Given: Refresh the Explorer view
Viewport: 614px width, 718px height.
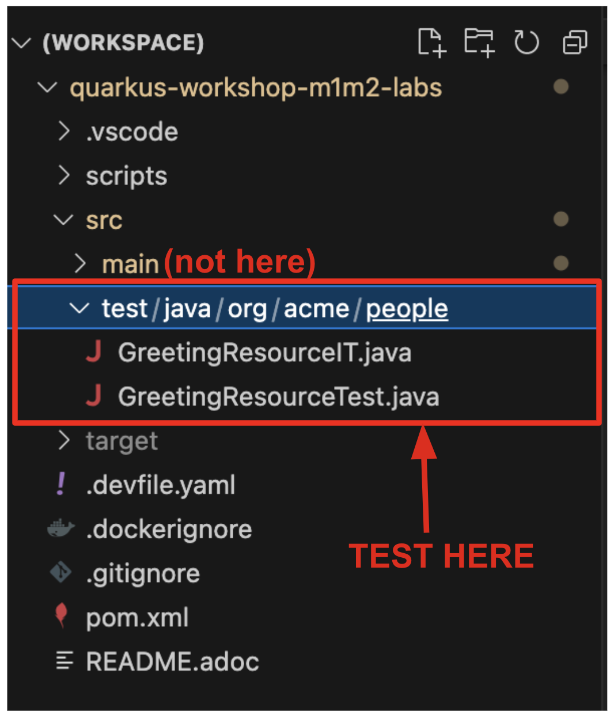Looking at the screenshot, I should 527,42.
